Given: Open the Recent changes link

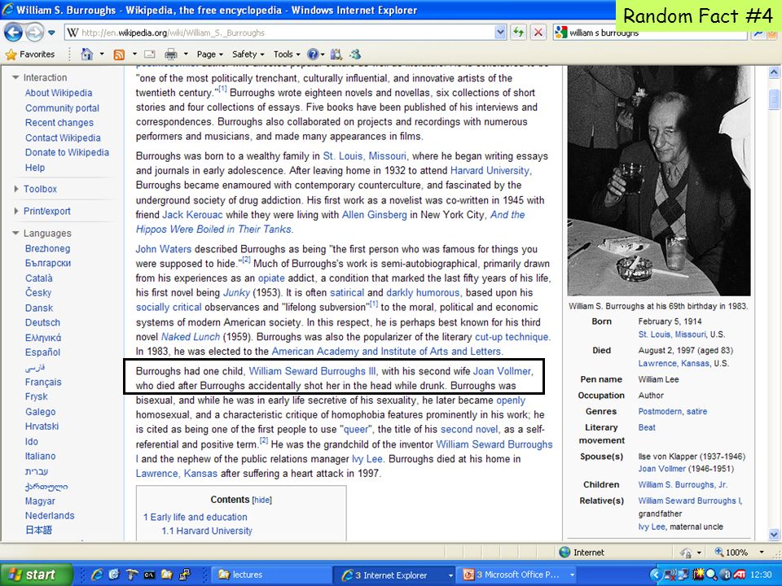Looking at the screenshot, I should coord(59,123).
